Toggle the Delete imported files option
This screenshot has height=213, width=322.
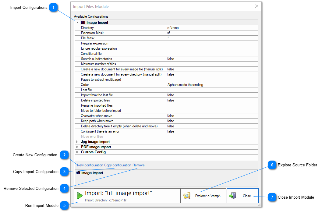point(183,100)
